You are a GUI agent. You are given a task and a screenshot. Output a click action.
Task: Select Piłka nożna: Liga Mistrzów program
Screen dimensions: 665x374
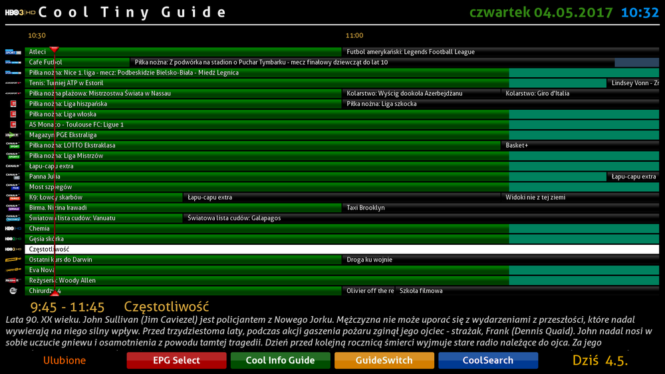point(342,156)
